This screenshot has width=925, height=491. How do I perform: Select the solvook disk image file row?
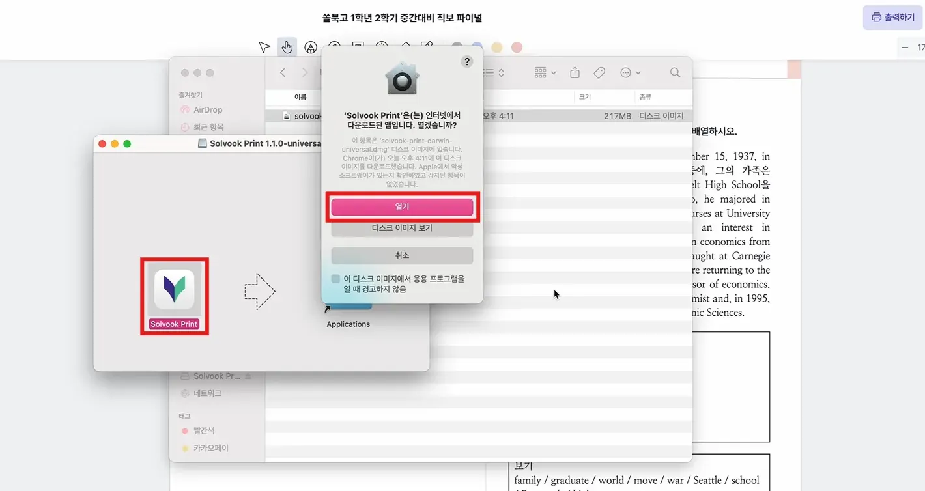click(478, 116)
